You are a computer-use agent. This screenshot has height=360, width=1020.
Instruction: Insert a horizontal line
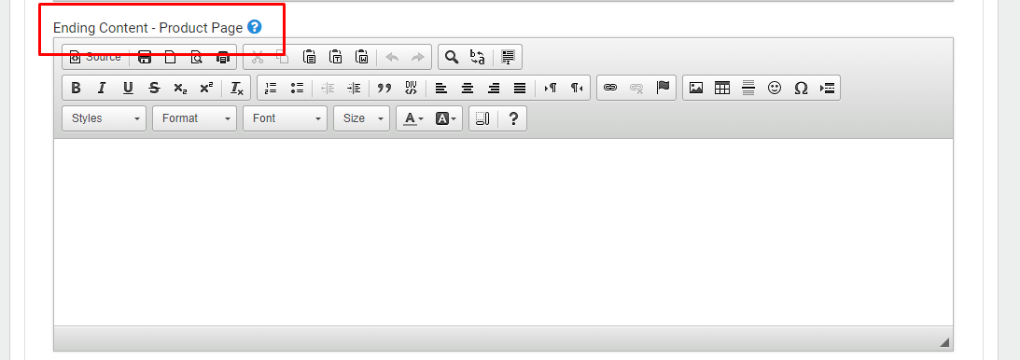[x=748, y=88]
